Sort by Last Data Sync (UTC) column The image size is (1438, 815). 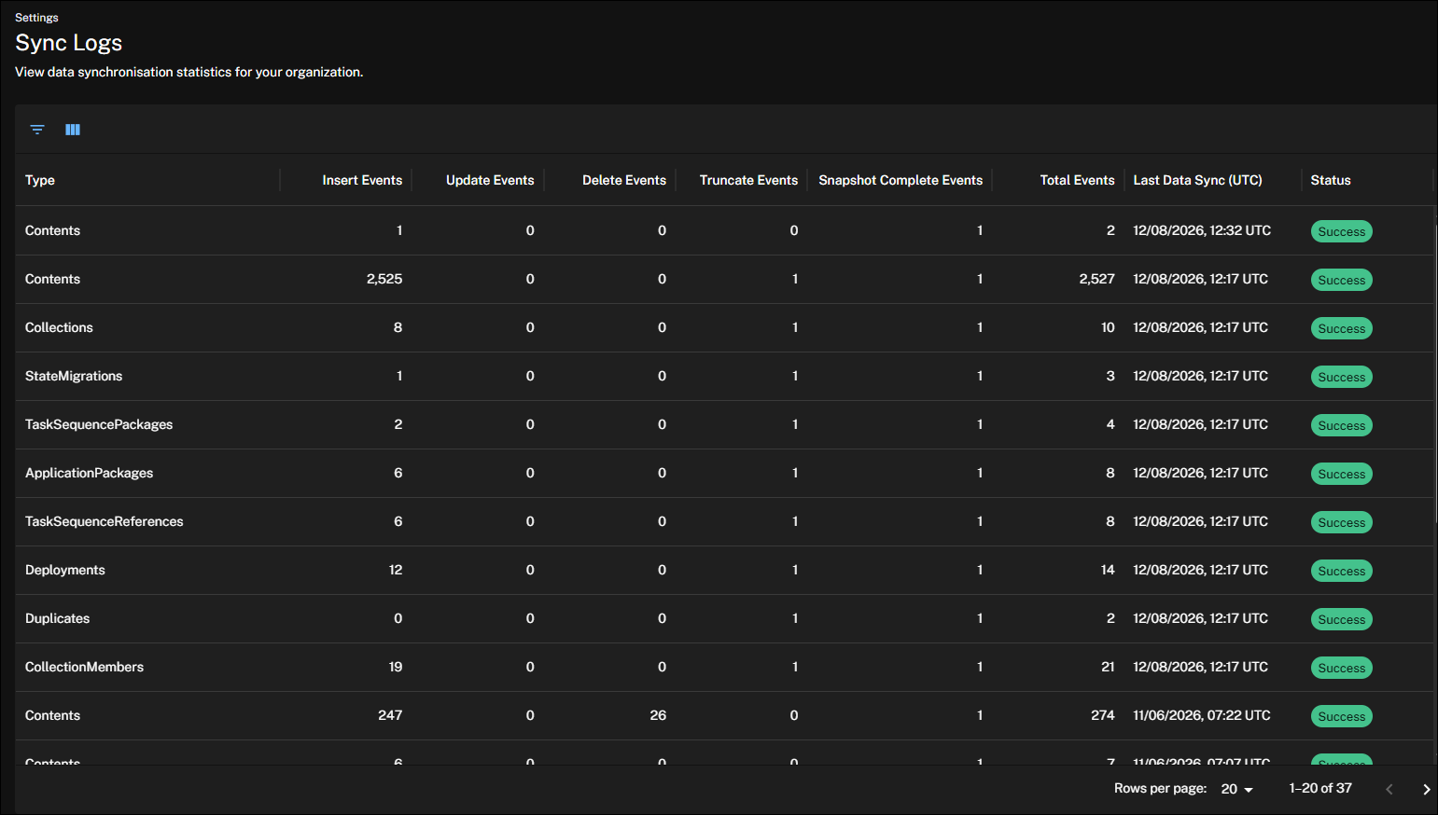[1197, 180]
